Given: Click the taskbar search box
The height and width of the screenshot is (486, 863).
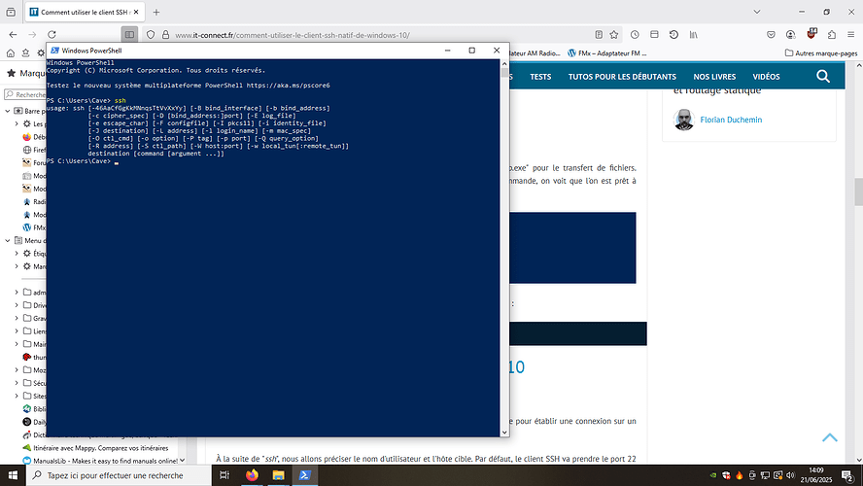Looking at the screenshot, I should point(119,475).
